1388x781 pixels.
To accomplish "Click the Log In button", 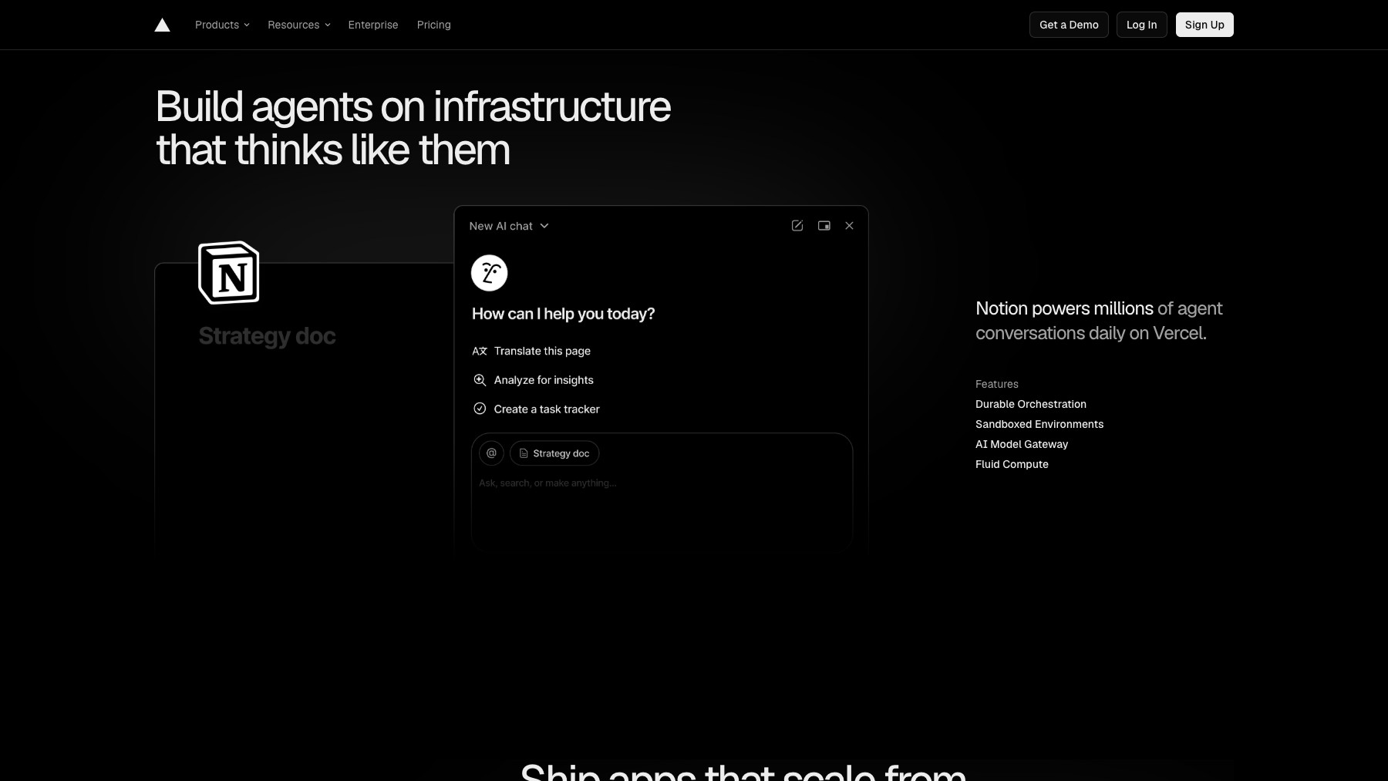I will 1141,25.
